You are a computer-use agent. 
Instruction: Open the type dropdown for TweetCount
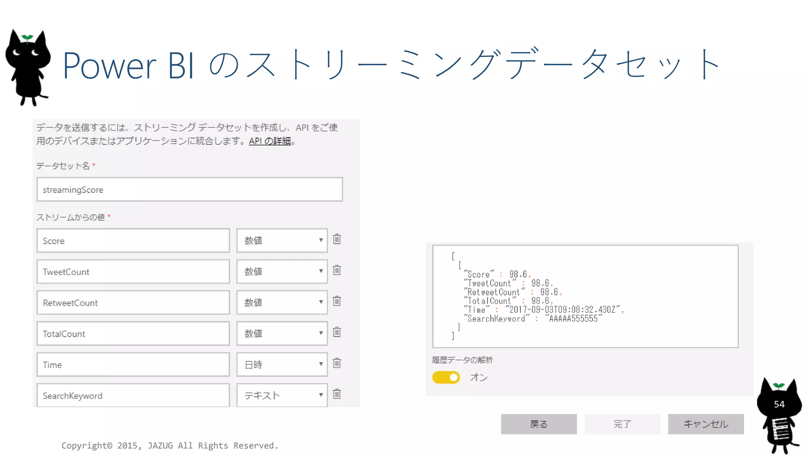282,271
